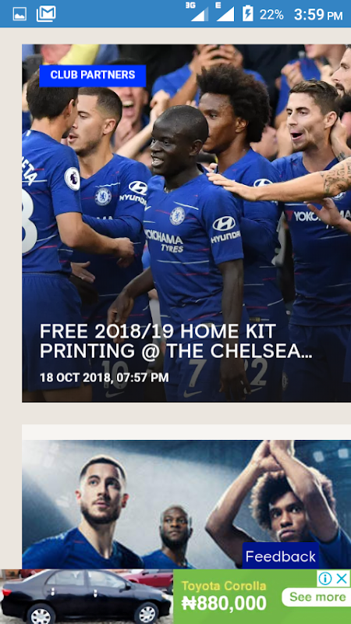Tap the 3G signal strength icon

click(197, 12)
